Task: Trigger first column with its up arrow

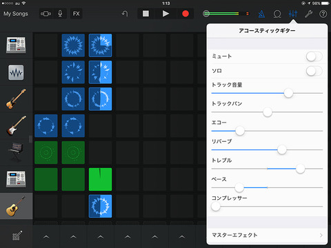Action: click(46, 237)
